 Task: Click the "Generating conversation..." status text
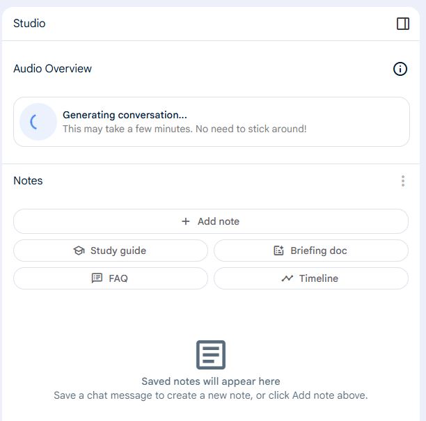(125, 116)
